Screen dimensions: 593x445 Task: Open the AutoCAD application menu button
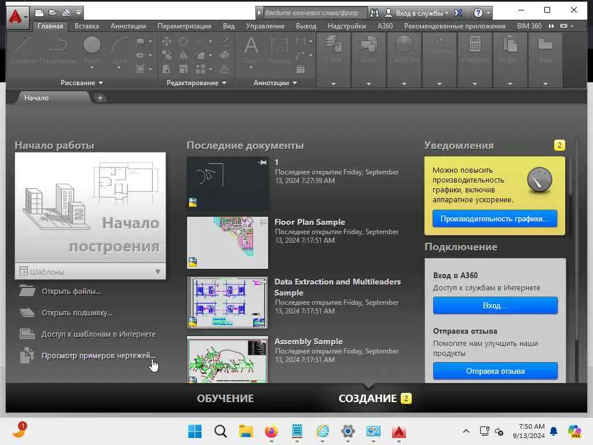(17, 17)
